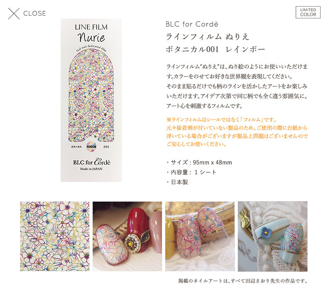The image size is (328, 295).
Task: Open the red nail with brooch thumbnail
Action: pos(127,236)
